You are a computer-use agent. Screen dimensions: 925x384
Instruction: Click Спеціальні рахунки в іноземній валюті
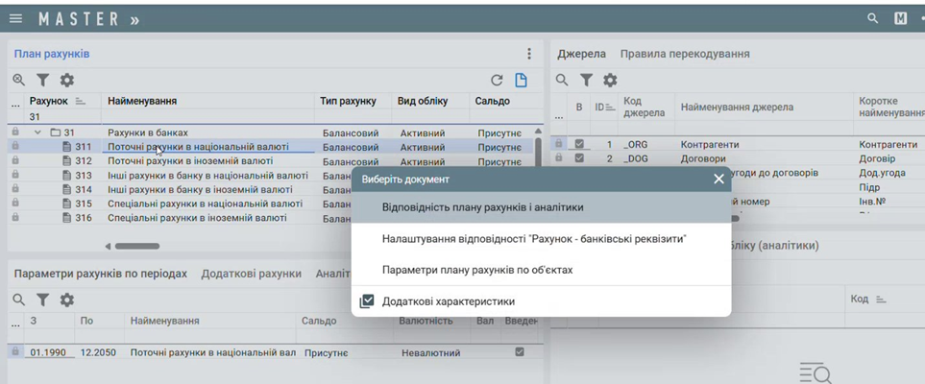(x=197, y=218)
